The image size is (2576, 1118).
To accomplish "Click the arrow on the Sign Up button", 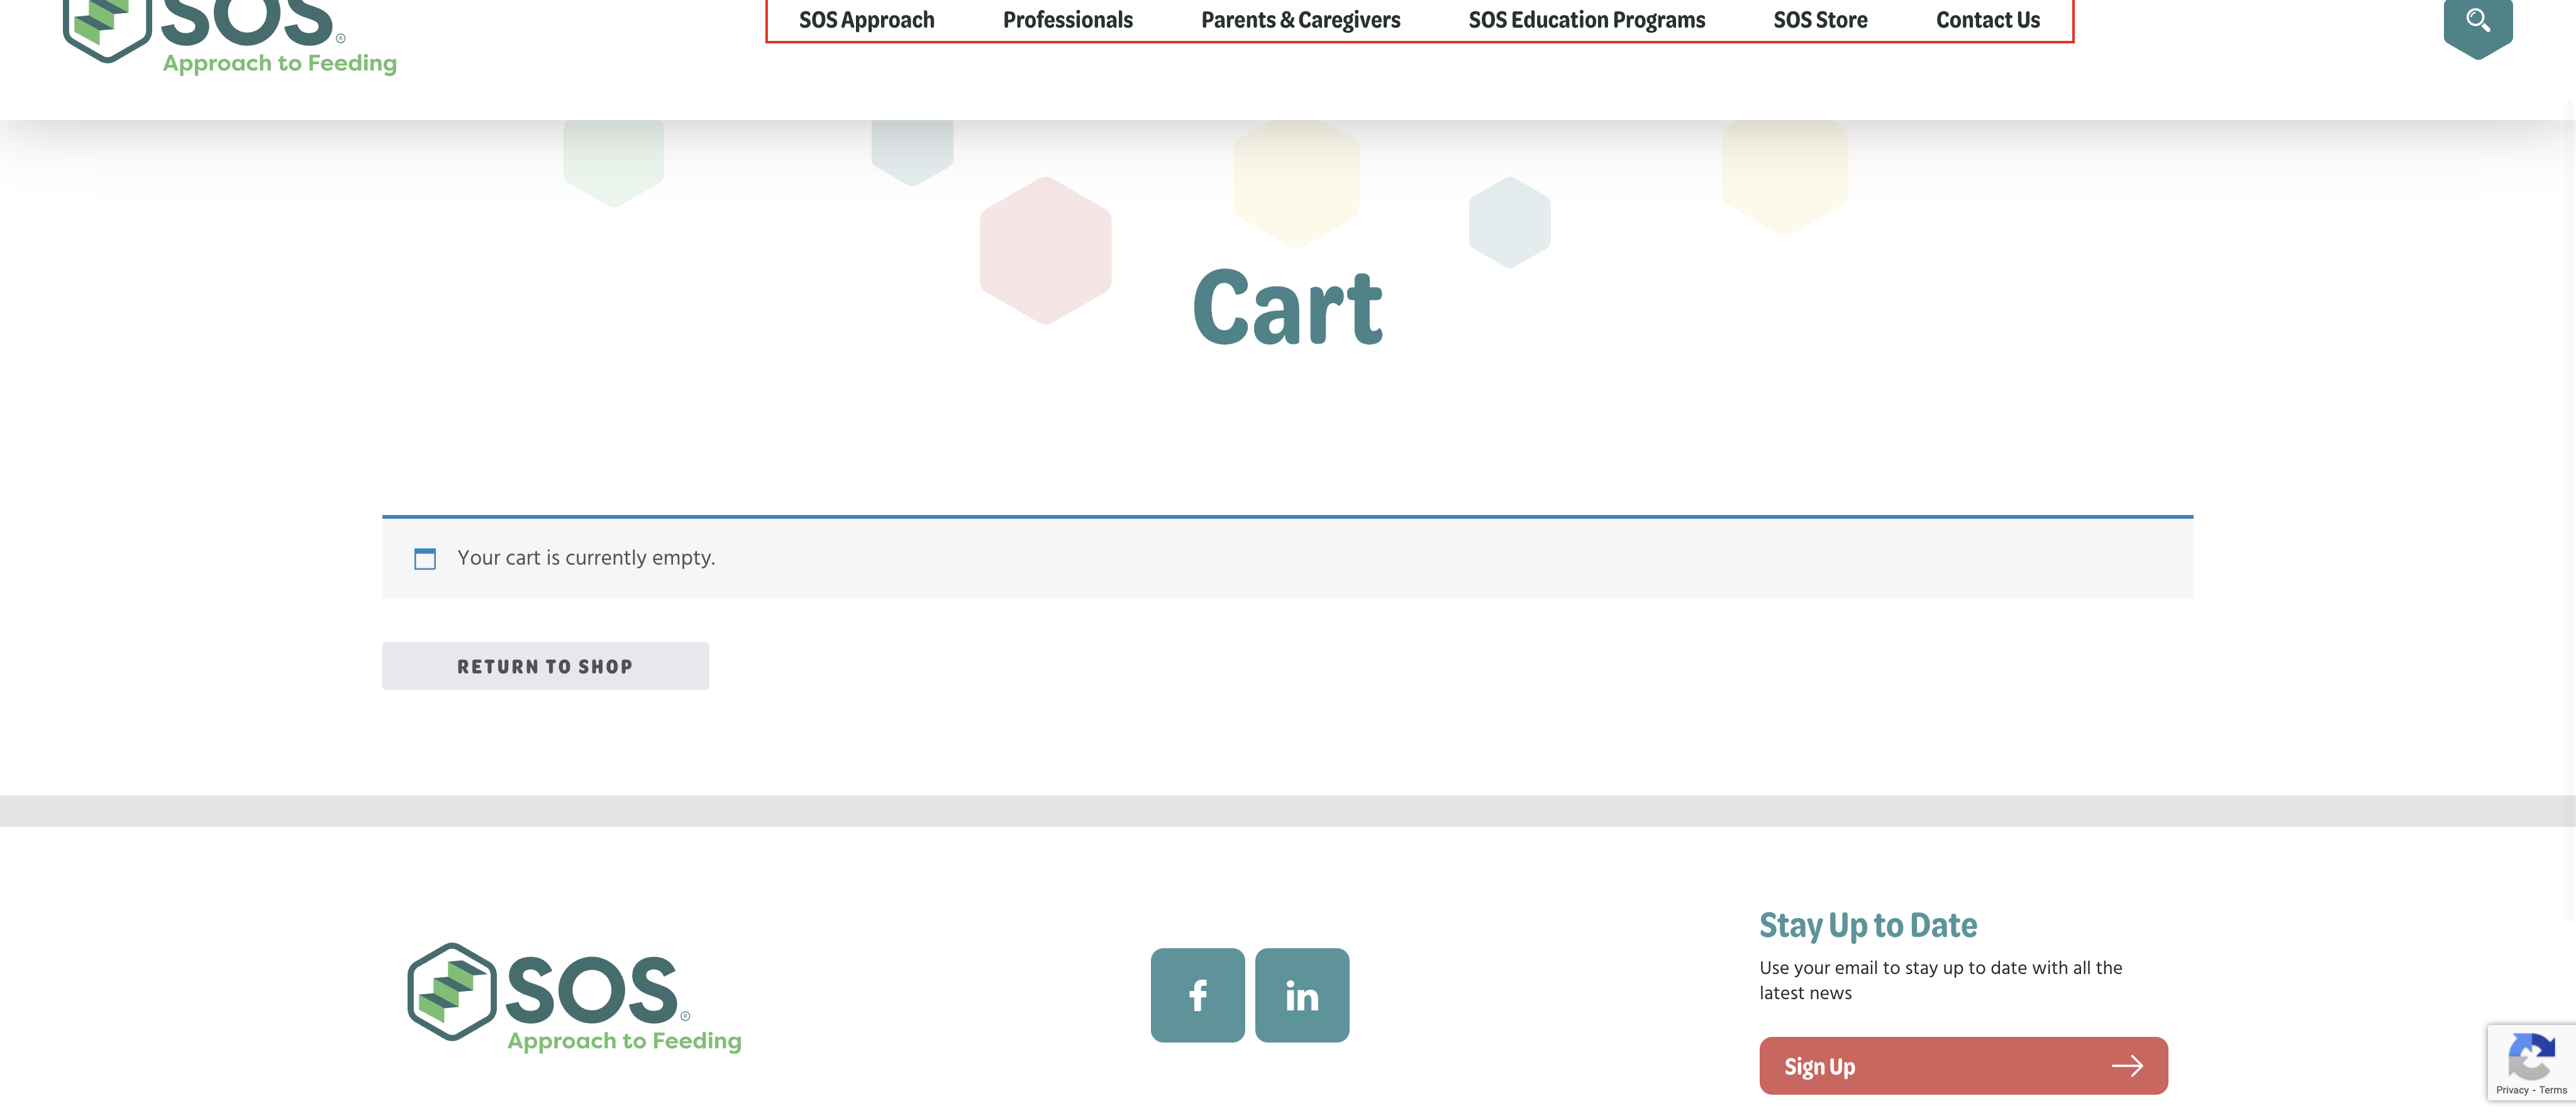I will click(x=2127, y=1066).
